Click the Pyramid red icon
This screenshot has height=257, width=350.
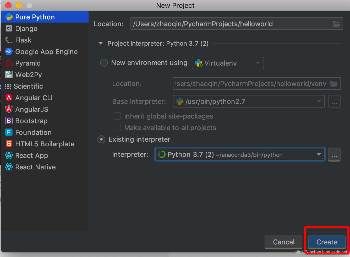tap(9, 63)
